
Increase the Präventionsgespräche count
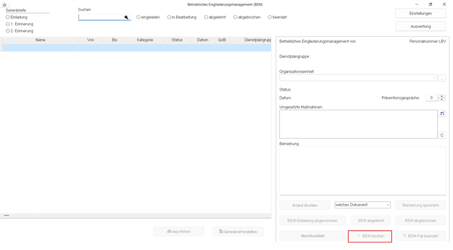pos(442,96)
